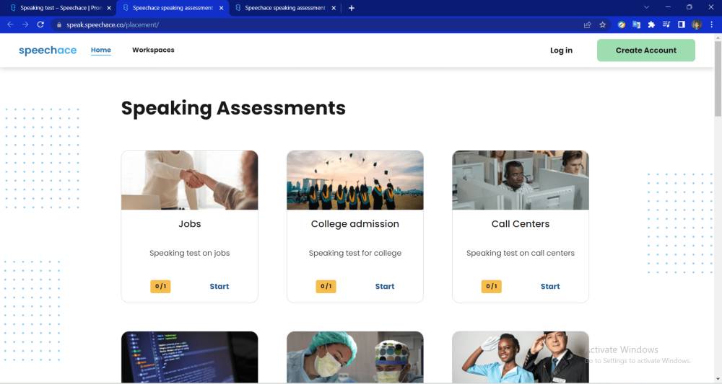The height and width of the screenshot is (384, 722).
Task: Click the Create Account button
Action: click(646, 50)
